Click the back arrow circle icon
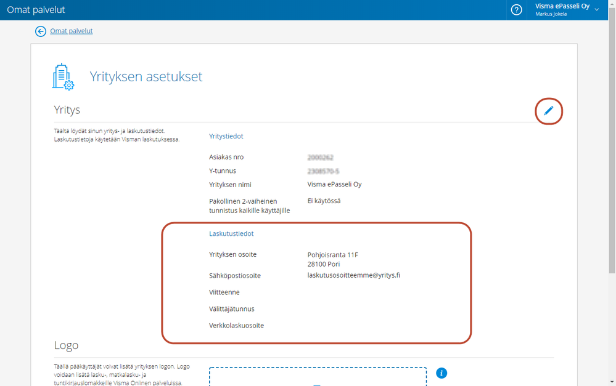The width and height of the screenshot is (616, 386). click(41, 31)
